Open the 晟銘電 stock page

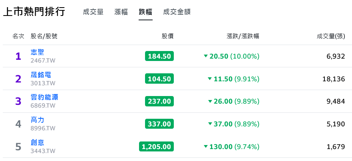coord(41,75)
